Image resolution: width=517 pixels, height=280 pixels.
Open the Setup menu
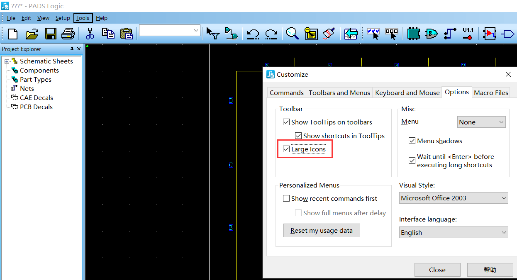coord(63,18)
